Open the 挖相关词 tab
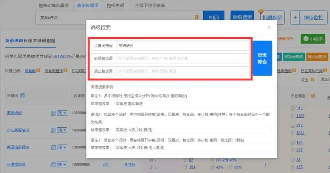 click(x=115, y=6)
